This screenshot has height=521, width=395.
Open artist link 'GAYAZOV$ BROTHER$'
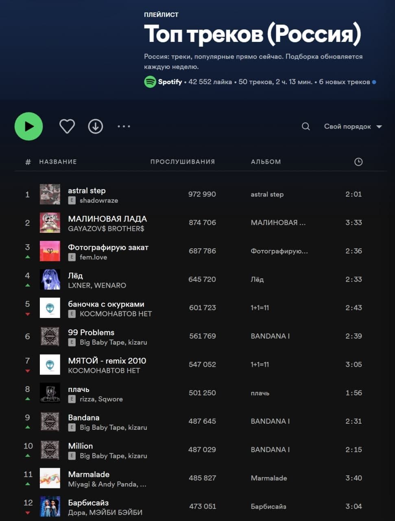point(106,229)
